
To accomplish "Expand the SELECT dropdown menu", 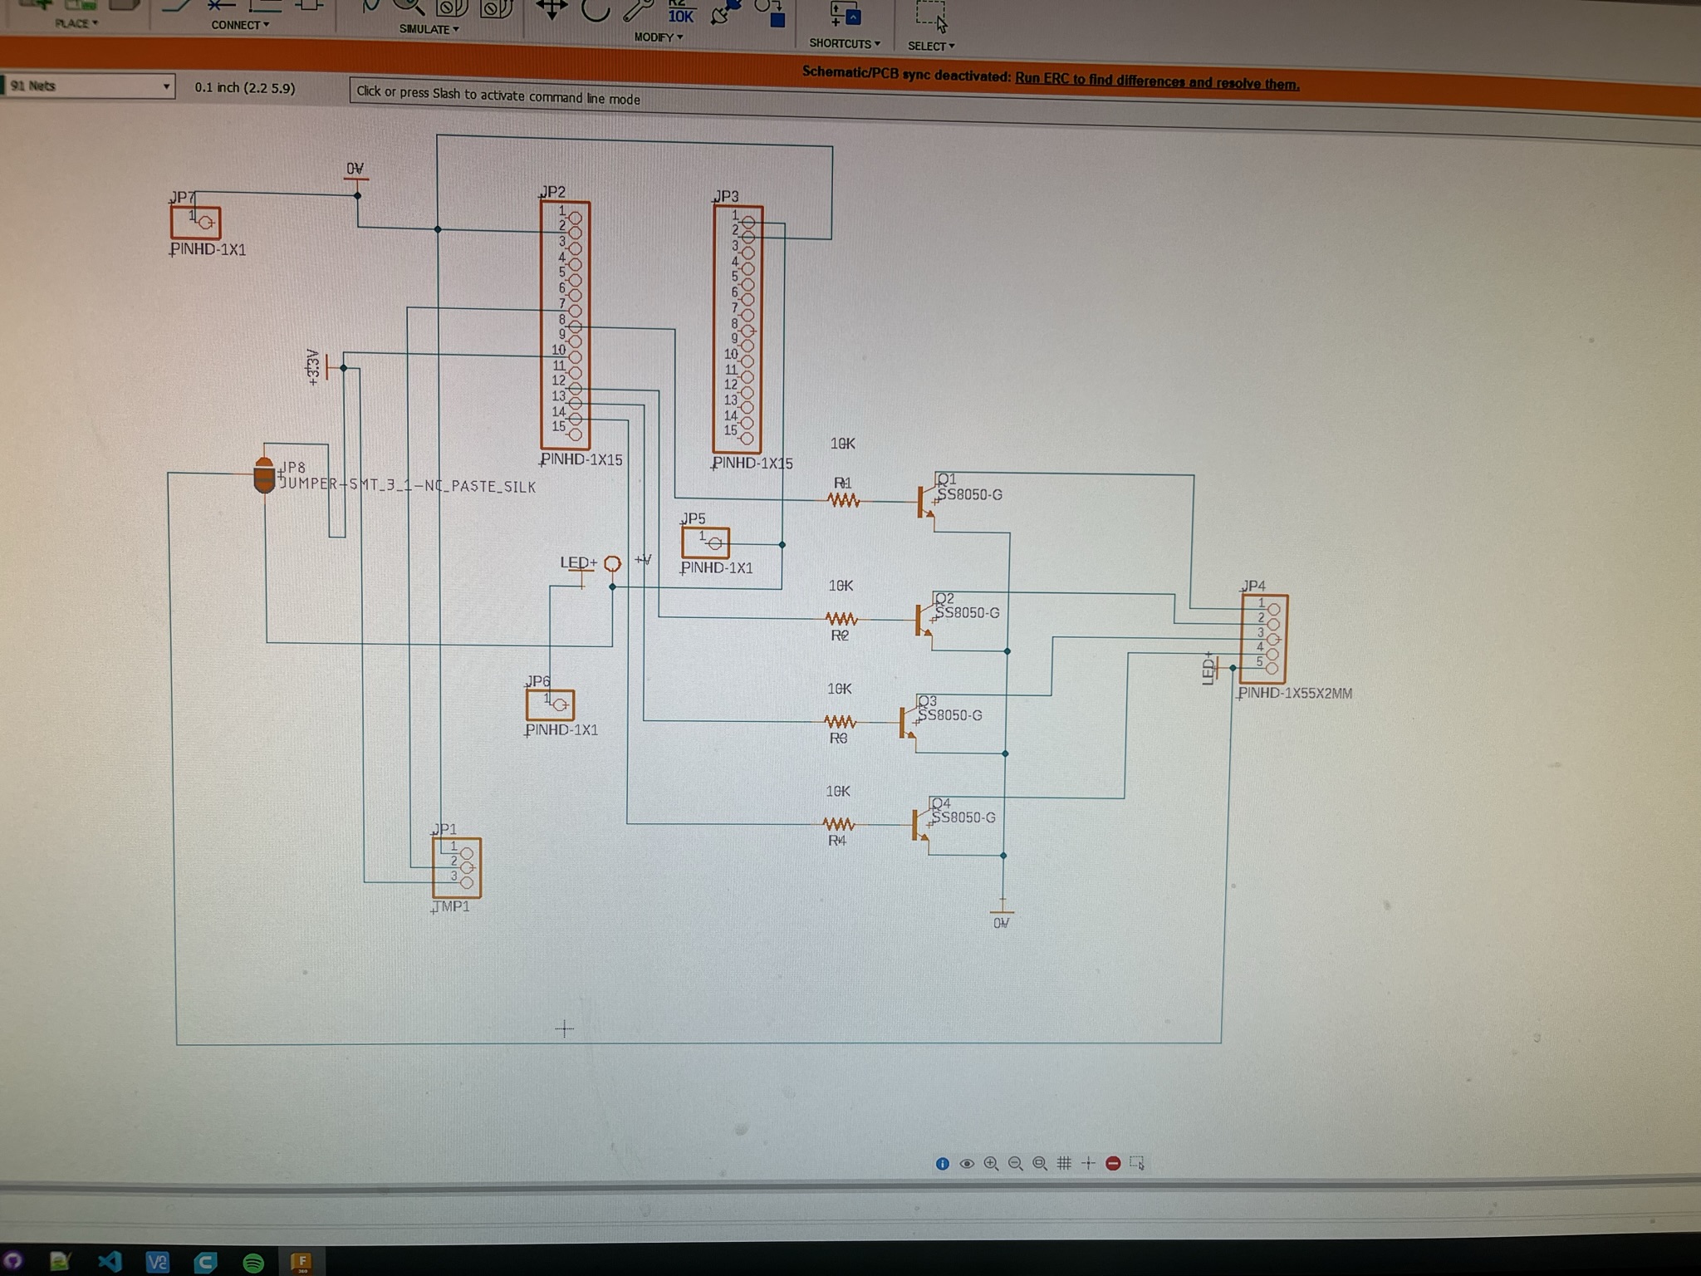I will point(931,47).
